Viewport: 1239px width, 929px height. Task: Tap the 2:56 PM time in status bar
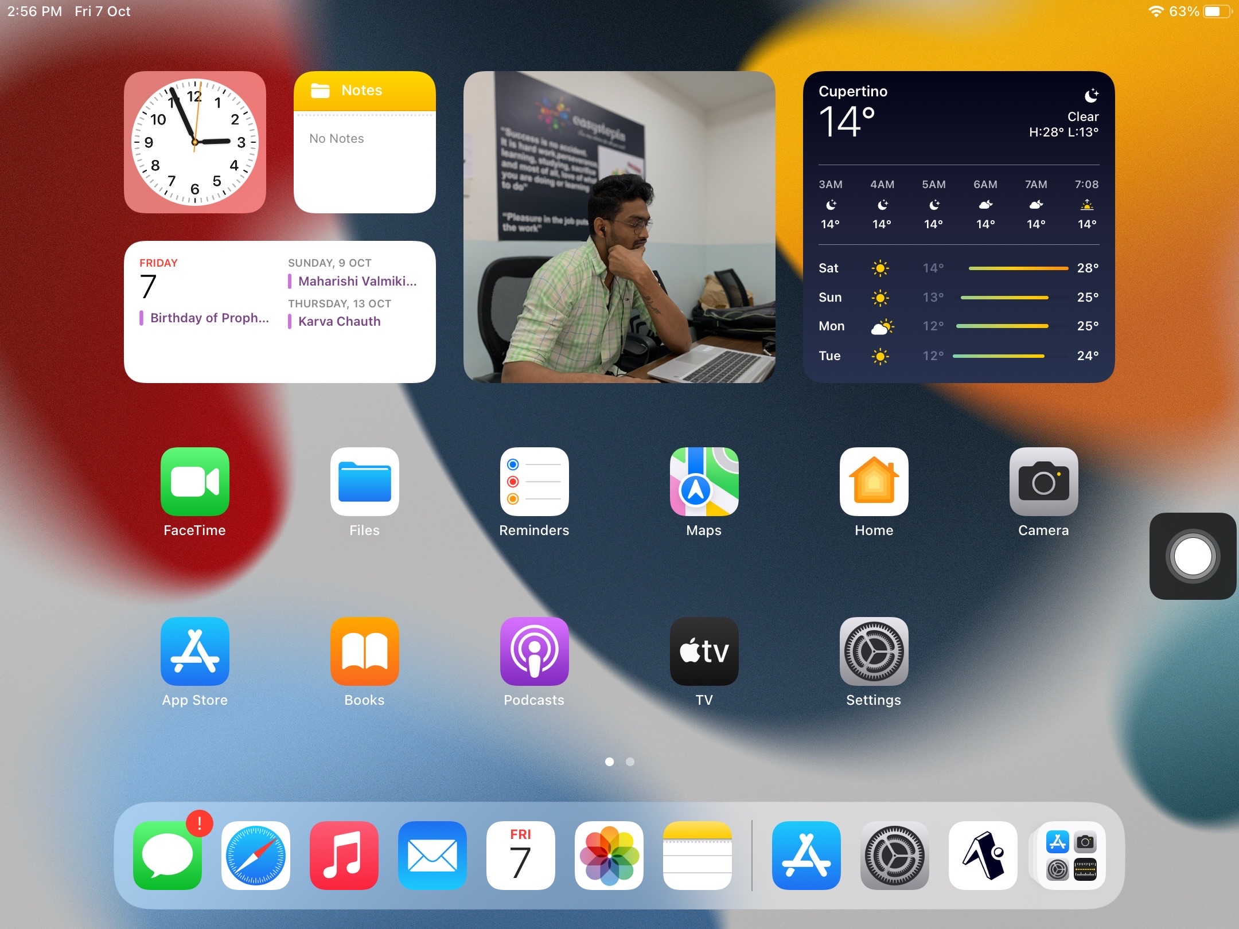point(34,11)
